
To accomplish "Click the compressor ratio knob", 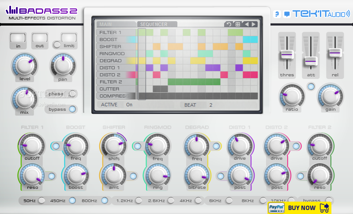I will (292, 96).
